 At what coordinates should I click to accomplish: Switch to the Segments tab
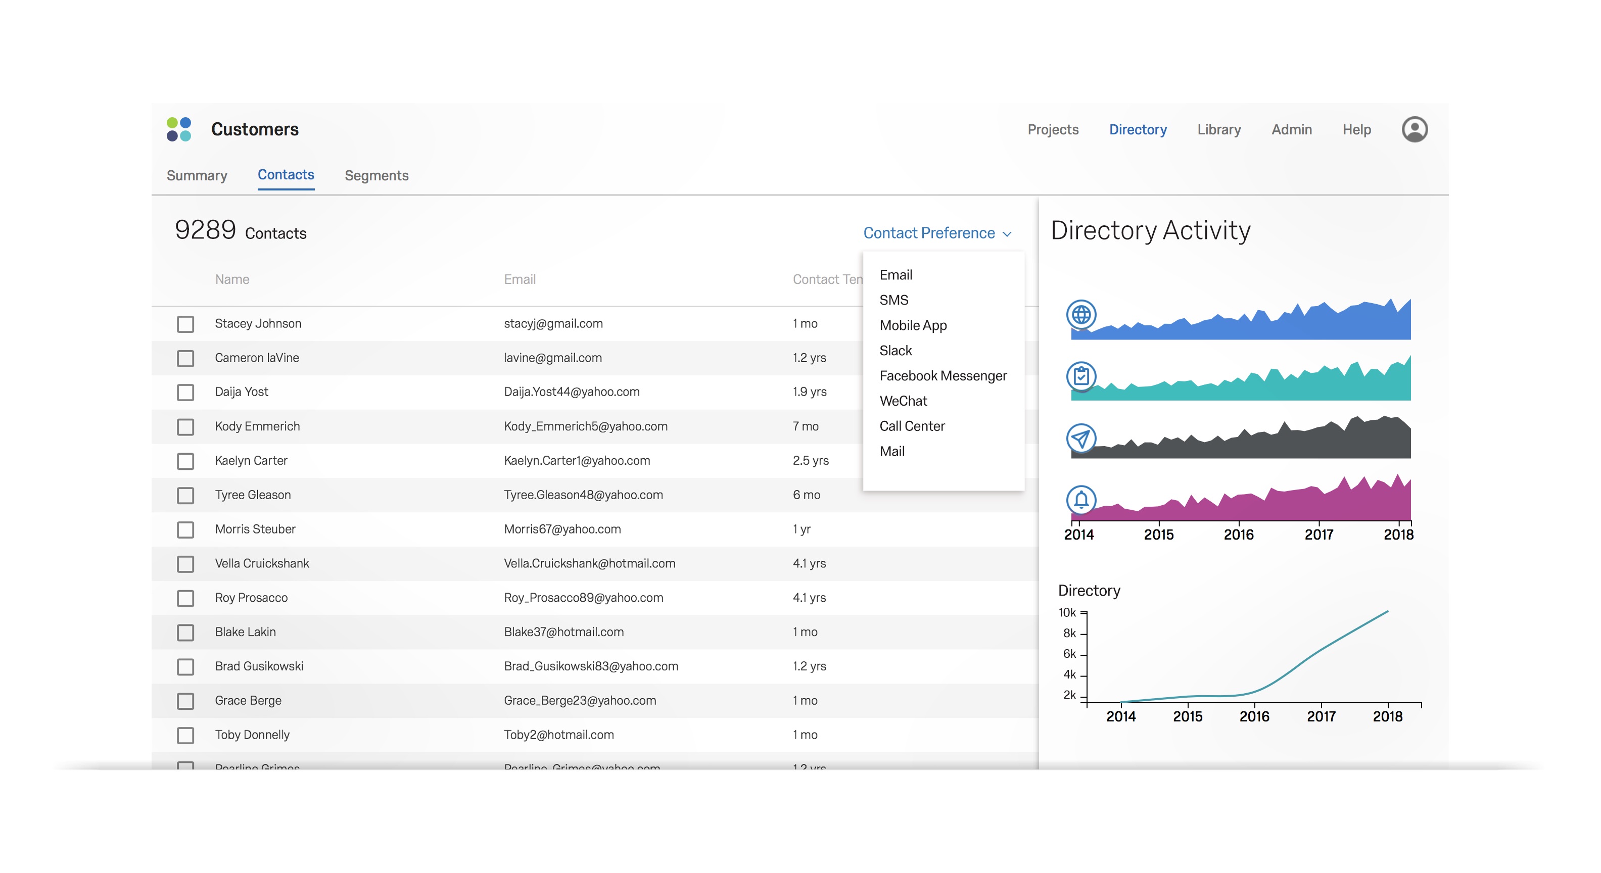click(376, 176)
